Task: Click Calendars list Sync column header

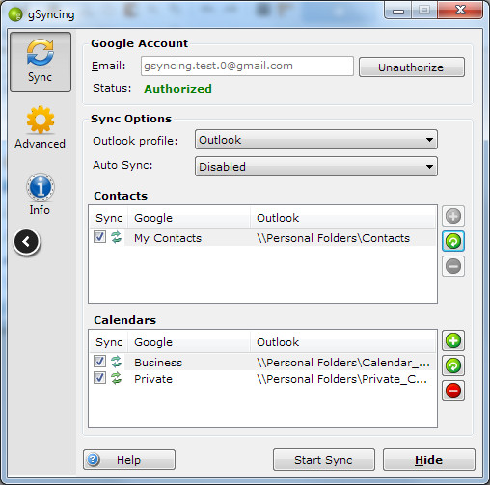Action: 109,342
